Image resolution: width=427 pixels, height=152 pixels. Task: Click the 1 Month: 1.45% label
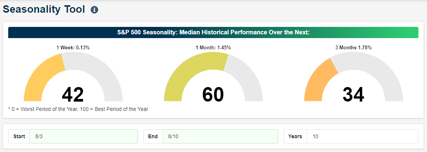213,47
